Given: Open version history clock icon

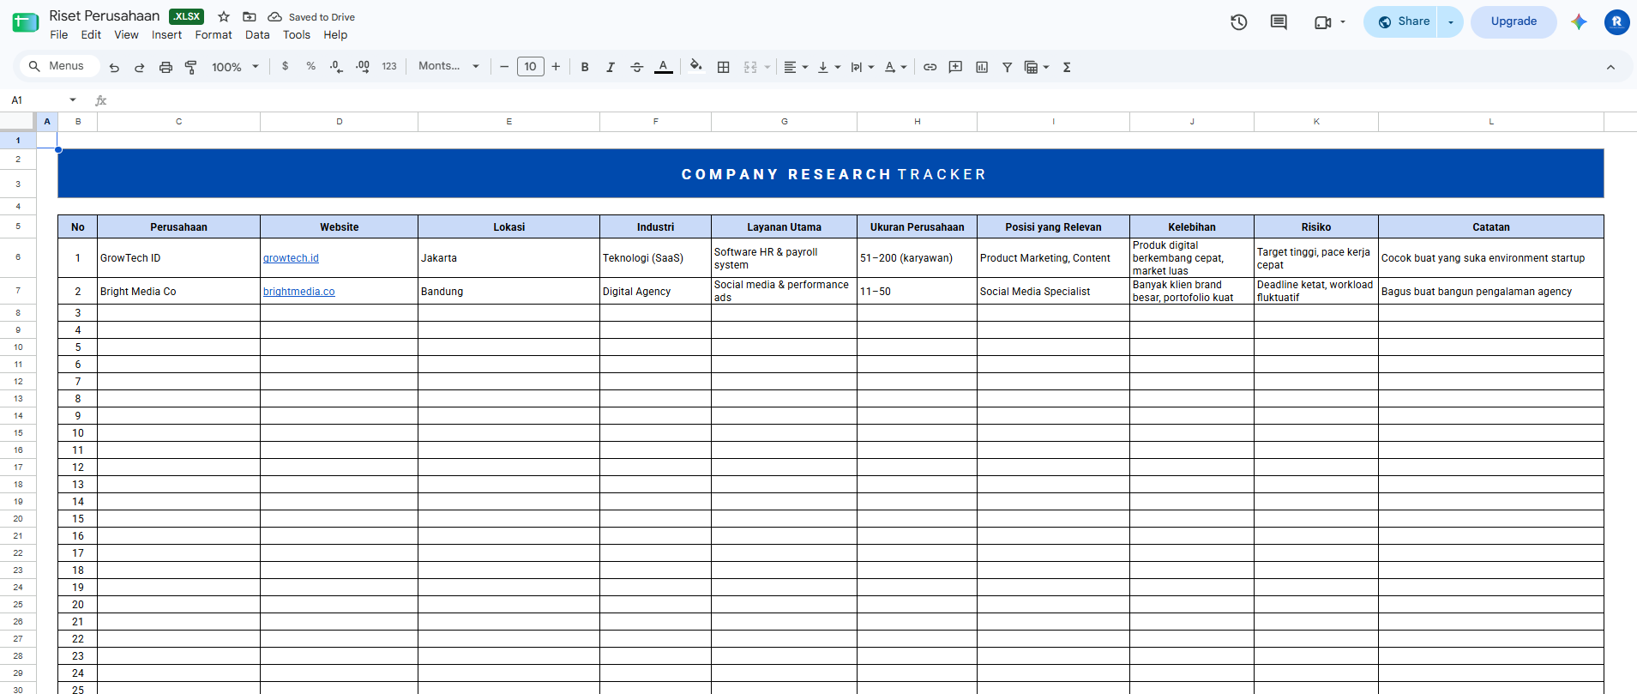Looking at the screenshot, I should click(x=1238, y=22).
